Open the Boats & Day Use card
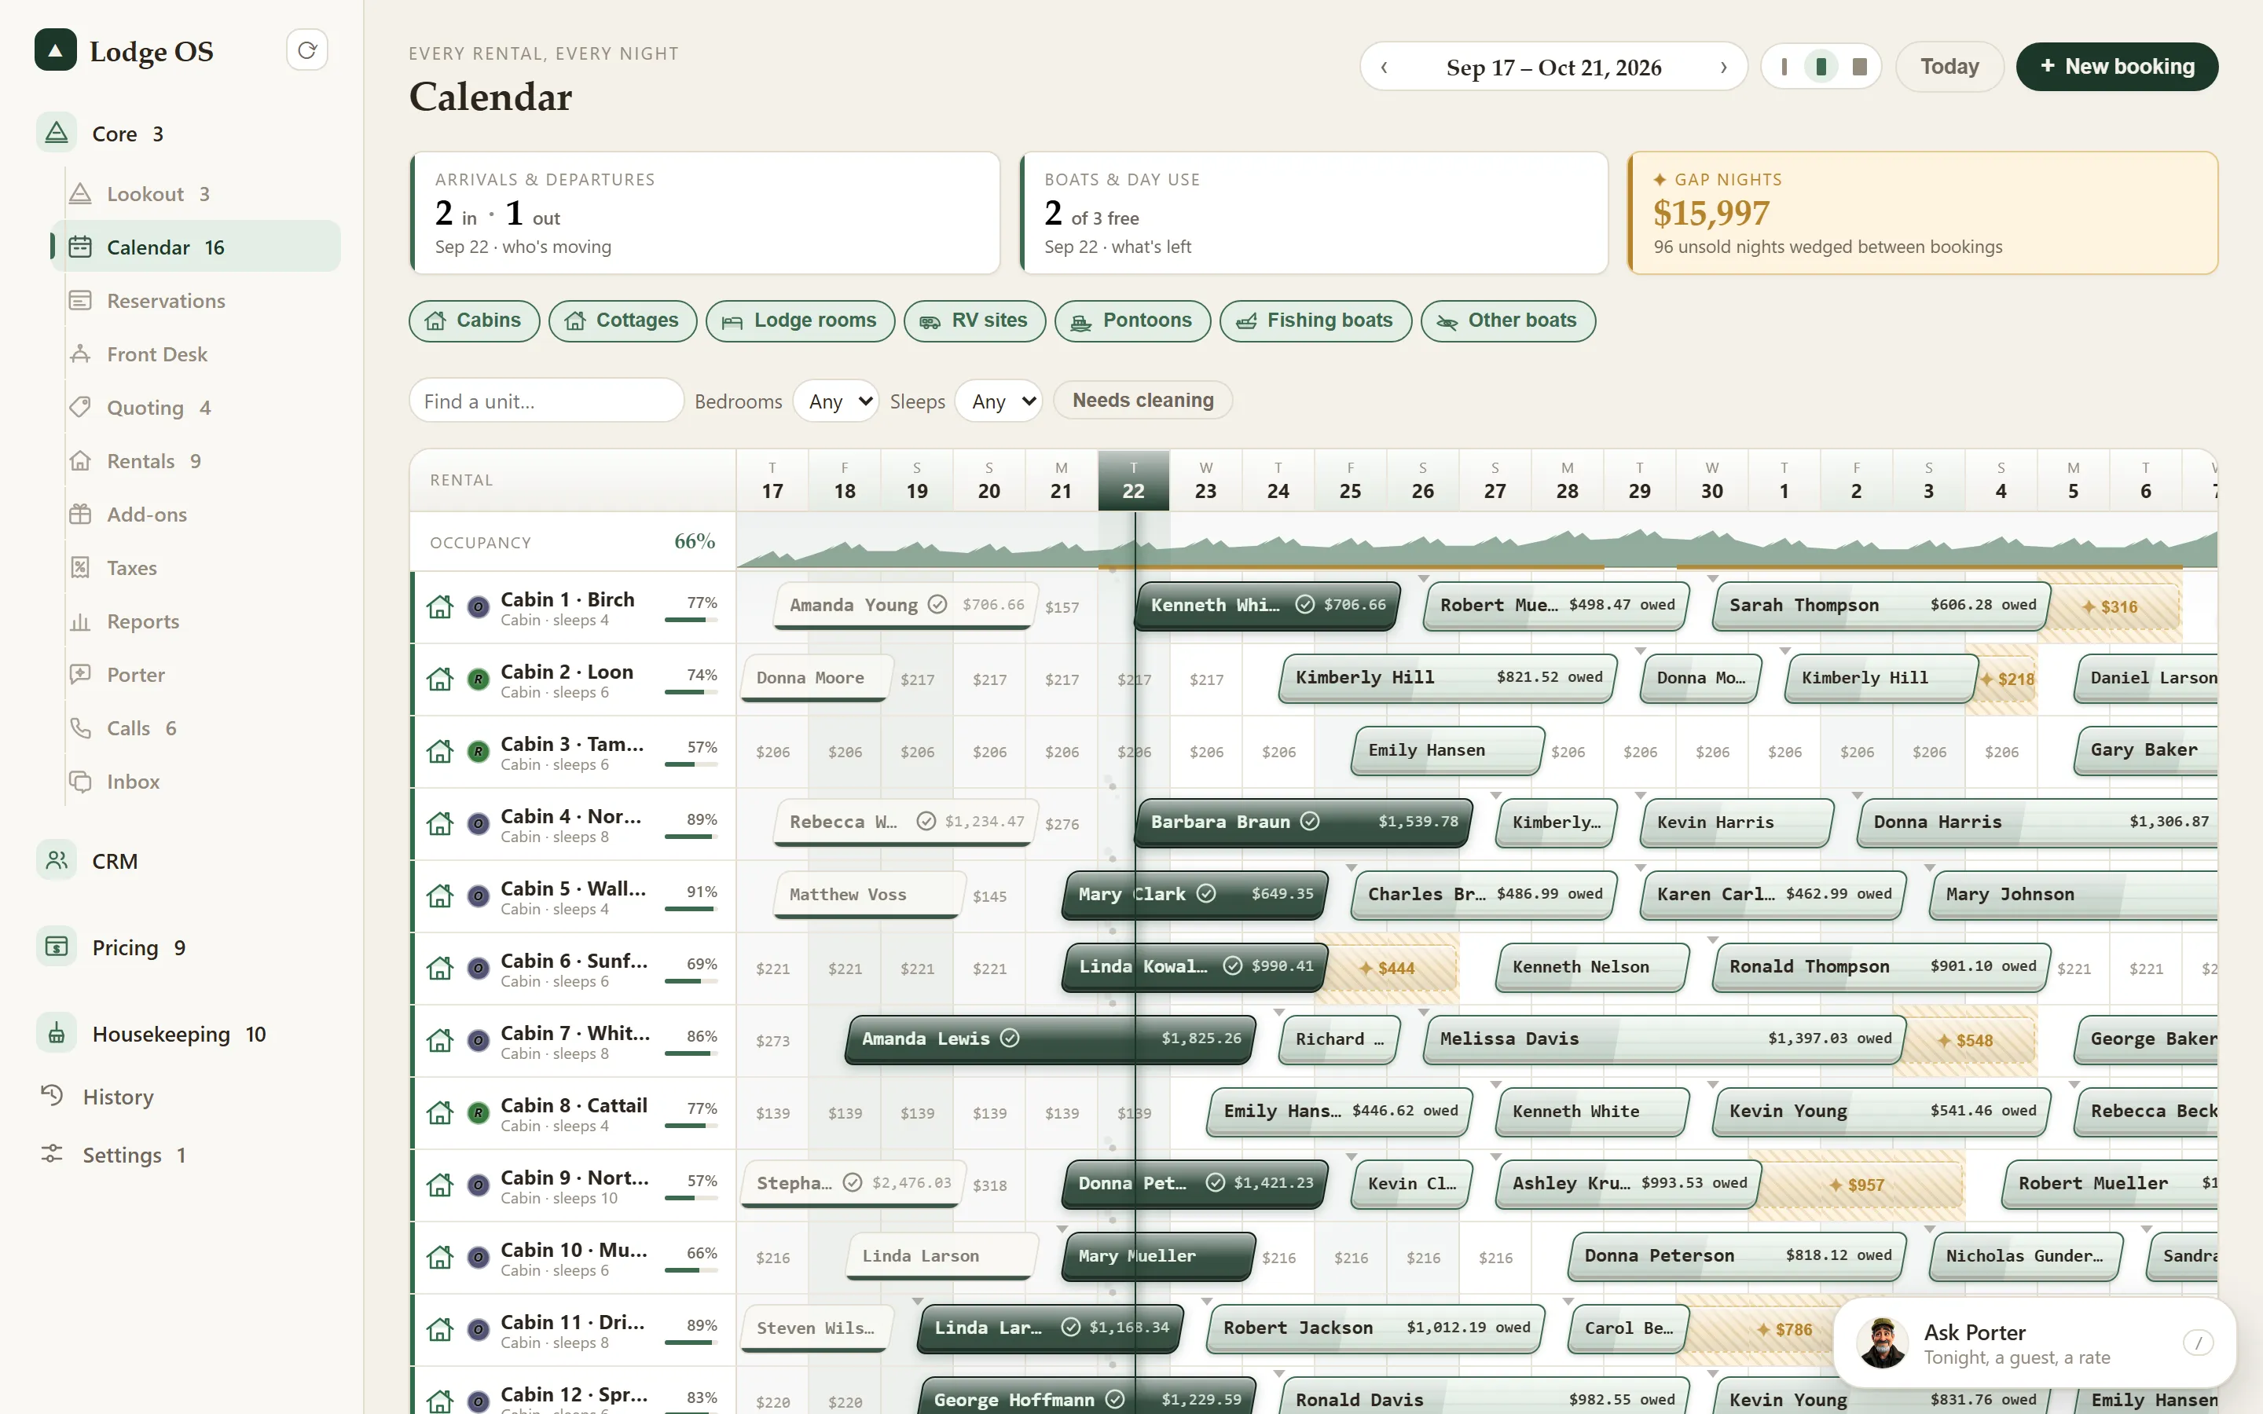 [x=1314, y=213]
